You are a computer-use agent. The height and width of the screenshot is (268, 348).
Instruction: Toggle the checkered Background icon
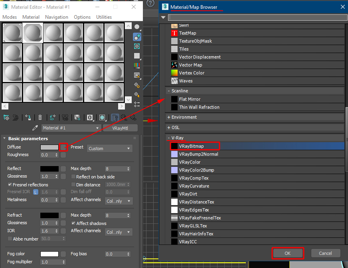[x=137, y=46]
